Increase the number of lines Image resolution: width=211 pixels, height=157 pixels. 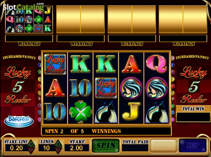tap(58, 143)
